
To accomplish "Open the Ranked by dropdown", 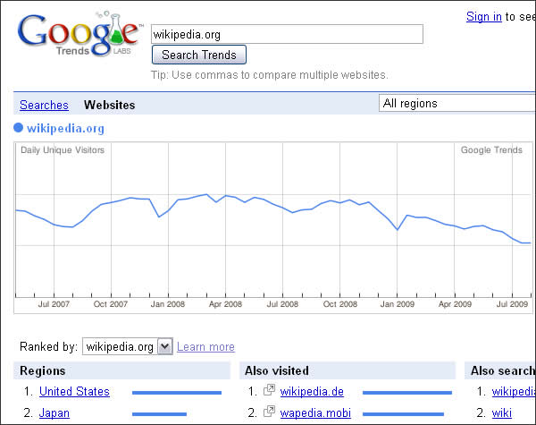I will pos(127,346).
